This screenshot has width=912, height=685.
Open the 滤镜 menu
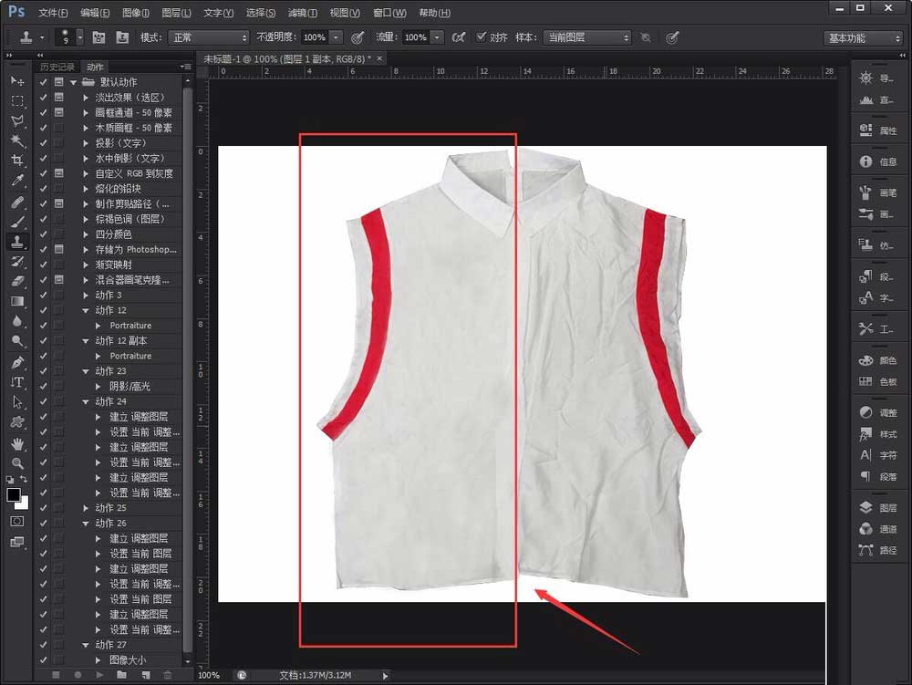(x=301, y=12)
